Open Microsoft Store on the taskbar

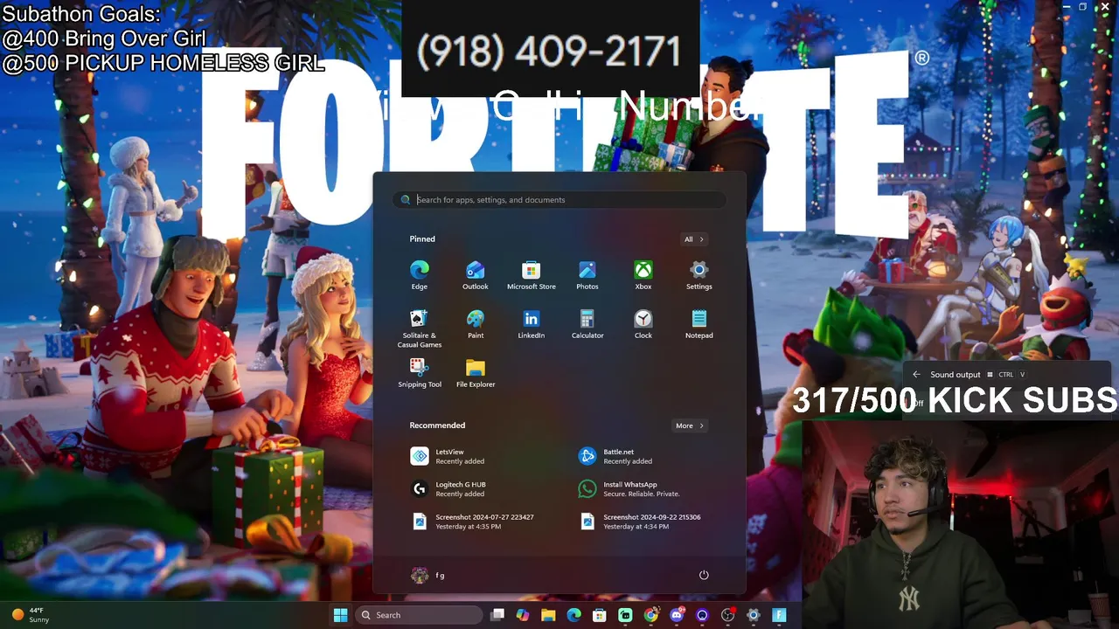tap(600, 615)
